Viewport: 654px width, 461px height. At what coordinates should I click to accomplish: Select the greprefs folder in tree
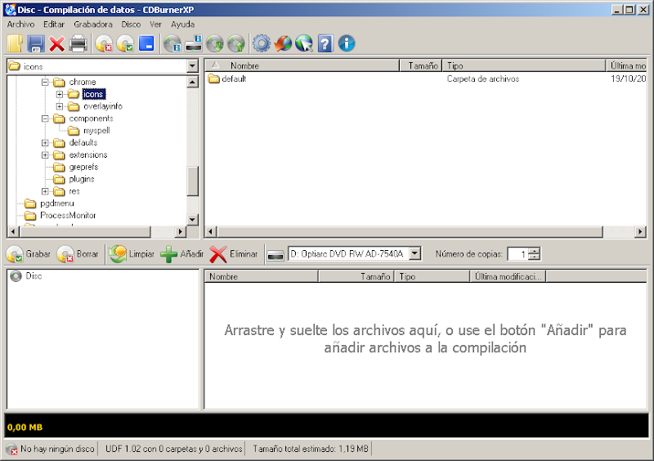pyautogui.click(x=83, y=167)
